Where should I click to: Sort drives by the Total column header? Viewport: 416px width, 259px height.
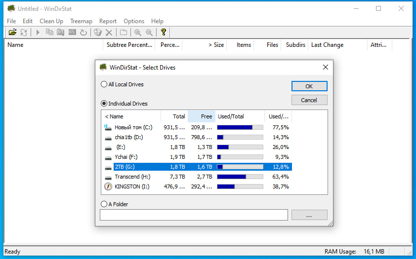pos(174,116)
